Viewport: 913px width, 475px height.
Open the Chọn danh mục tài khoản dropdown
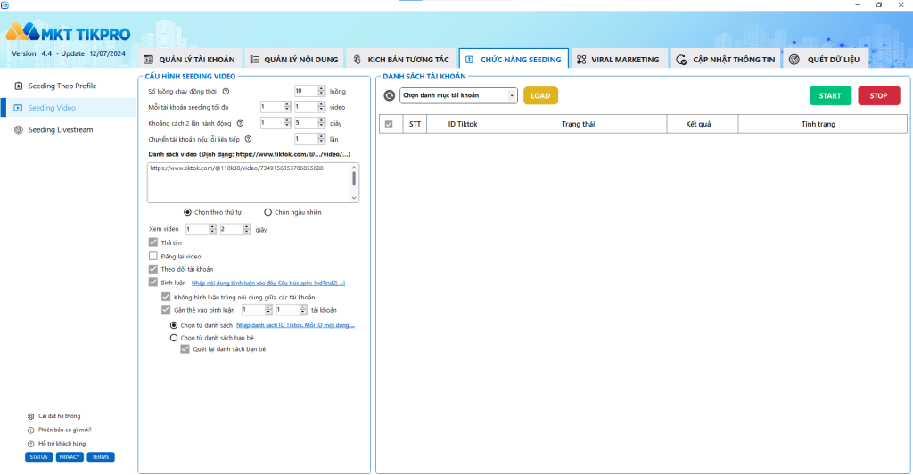point(458,95)
